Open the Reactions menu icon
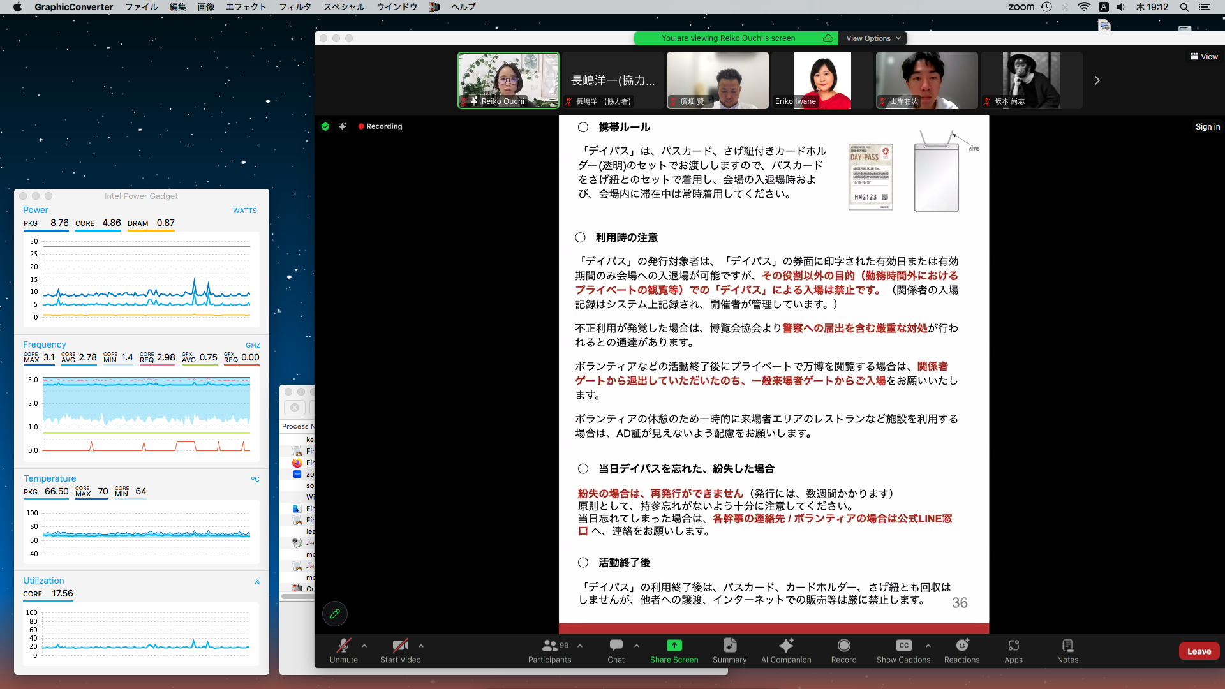 pyautogui.click(x=961, y=646)
